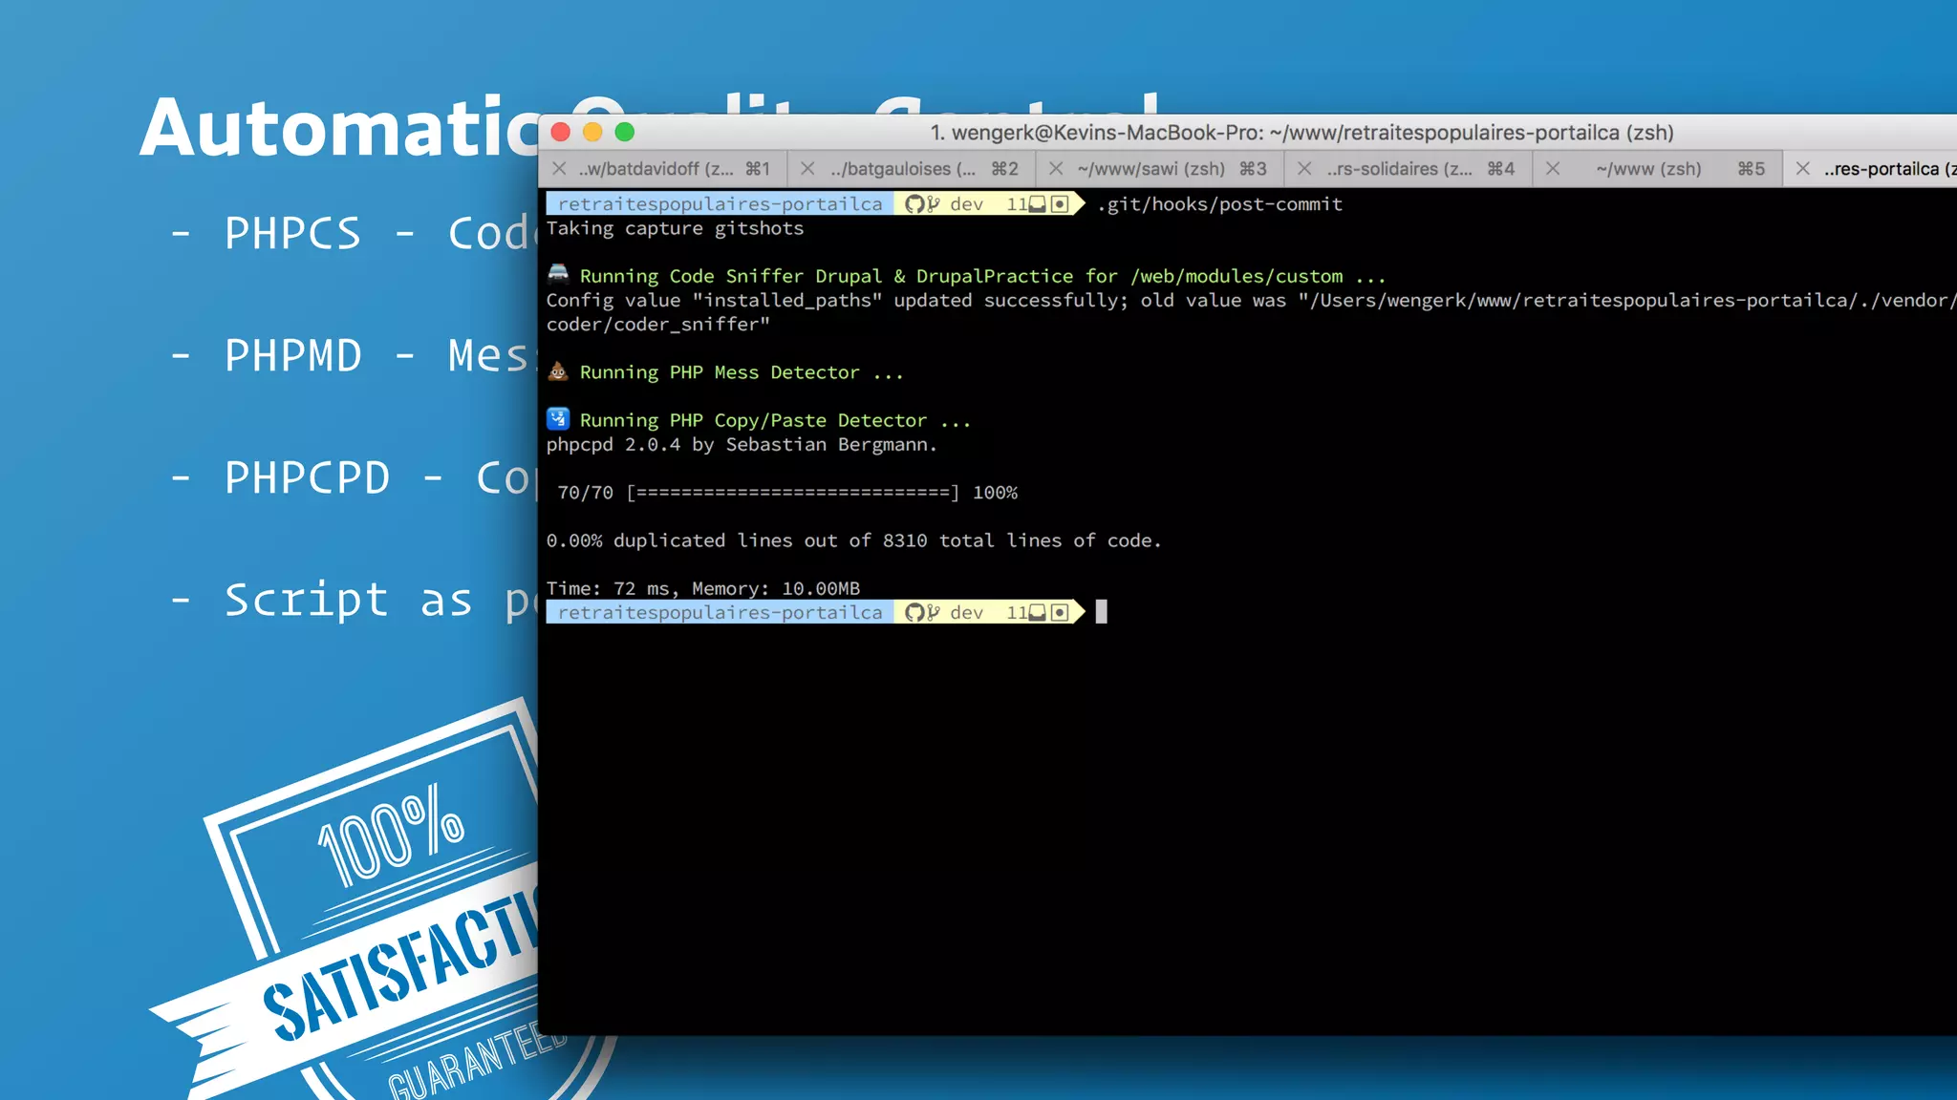Click the terminal window title text
Screen dimensions: 1957x1100
(x=1302, y=133)
